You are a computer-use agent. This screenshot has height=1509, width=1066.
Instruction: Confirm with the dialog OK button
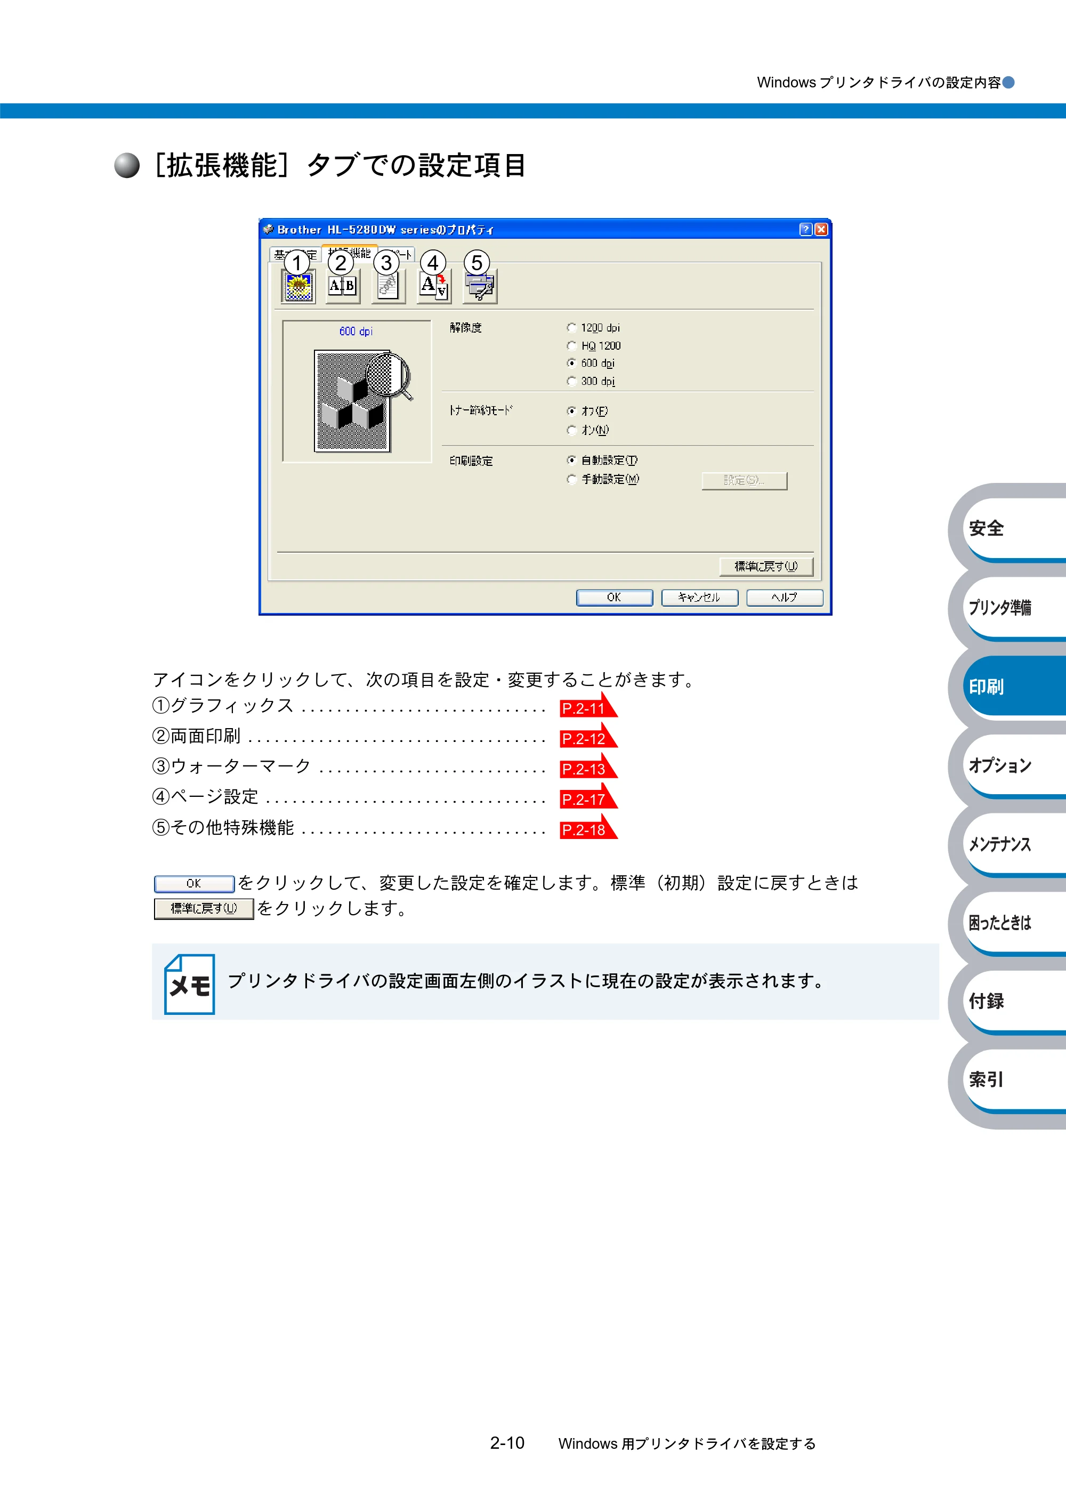tap(615, 598)
